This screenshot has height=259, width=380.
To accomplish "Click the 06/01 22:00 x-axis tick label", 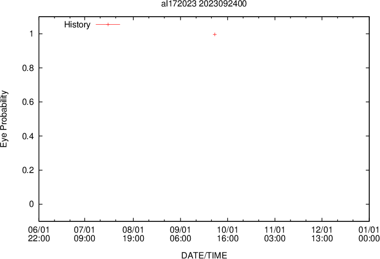I will [39, 234].
